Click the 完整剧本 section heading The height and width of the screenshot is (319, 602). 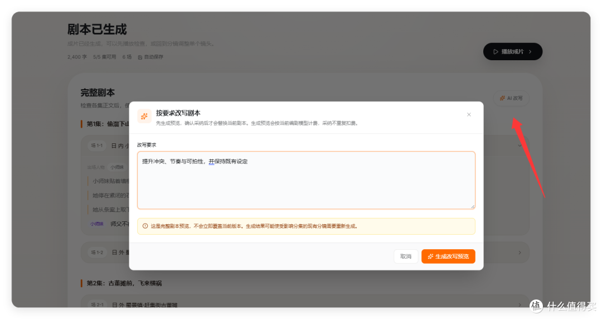click(x=98, y=93)
